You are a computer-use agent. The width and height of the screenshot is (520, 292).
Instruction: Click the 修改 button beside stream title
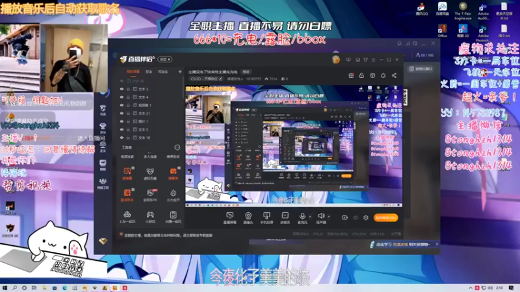(246, 72)
